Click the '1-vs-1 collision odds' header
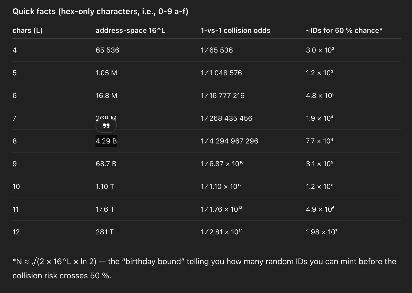 [x=235, y=31]
